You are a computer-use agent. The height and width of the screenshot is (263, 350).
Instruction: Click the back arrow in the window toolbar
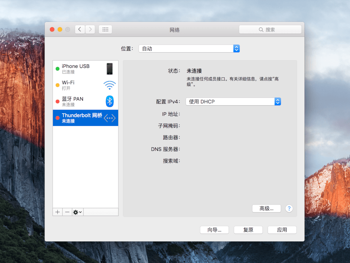(x=79, y=29)
